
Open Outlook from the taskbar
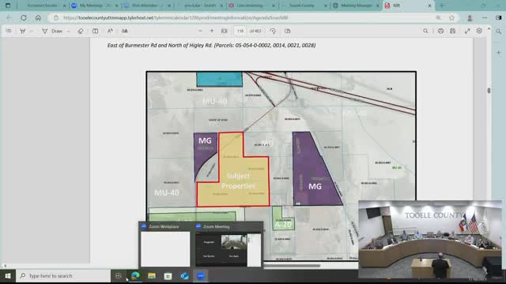point(184,276)
